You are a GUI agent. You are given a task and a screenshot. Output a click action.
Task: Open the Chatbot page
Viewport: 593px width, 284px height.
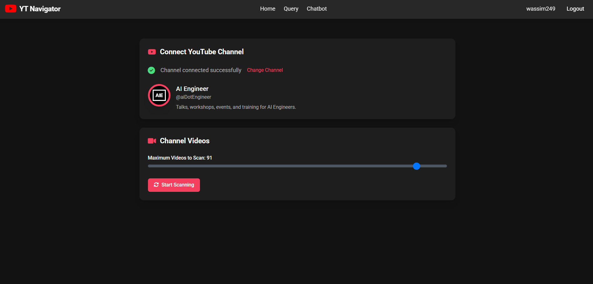(x=317, y=9)
